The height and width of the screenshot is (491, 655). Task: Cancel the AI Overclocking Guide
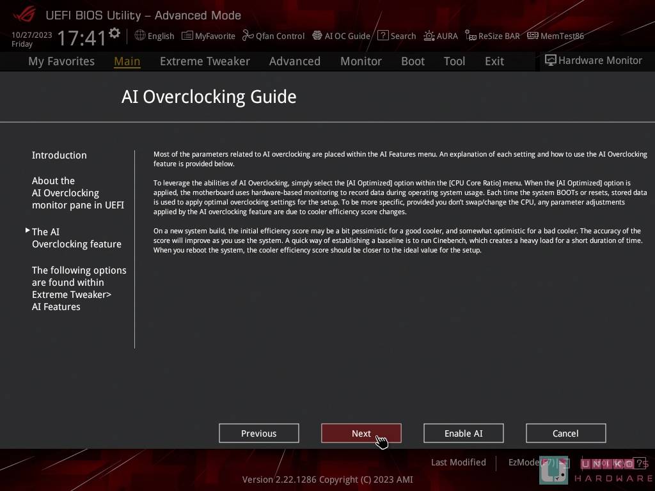[565, 433]
